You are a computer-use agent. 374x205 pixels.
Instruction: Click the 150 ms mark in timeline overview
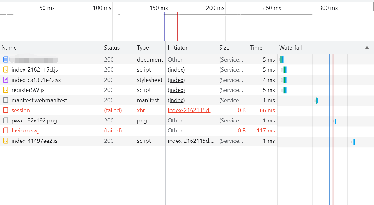click(159, 8)
